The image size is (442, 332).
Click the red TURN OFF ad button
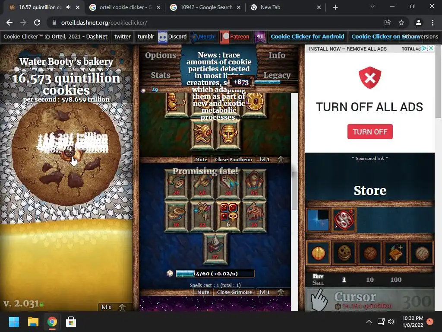point(370,131)
